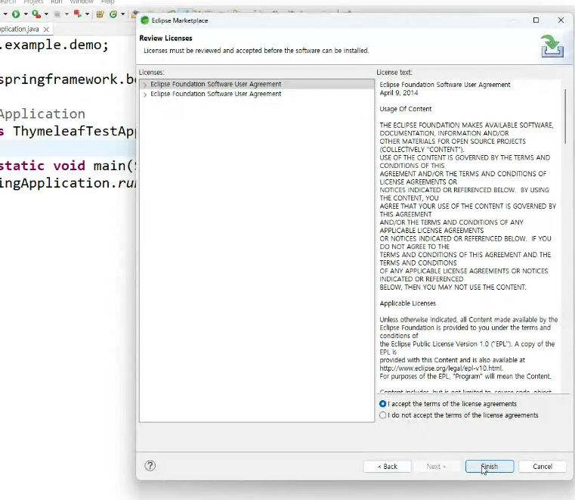Select the second Eclipse Foundation Software User Agreement row

(257, 94)
